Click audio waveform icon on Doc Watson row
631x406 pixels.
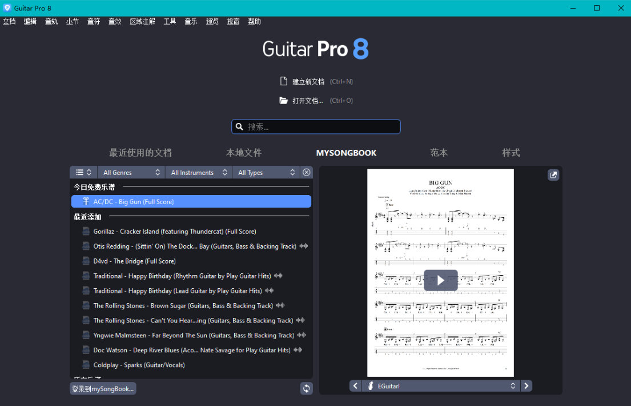coord(298,350)
